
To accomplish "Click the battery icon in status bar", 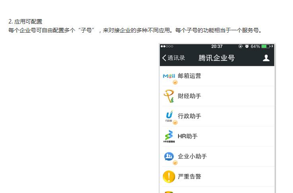I will [x=266, y=47].
